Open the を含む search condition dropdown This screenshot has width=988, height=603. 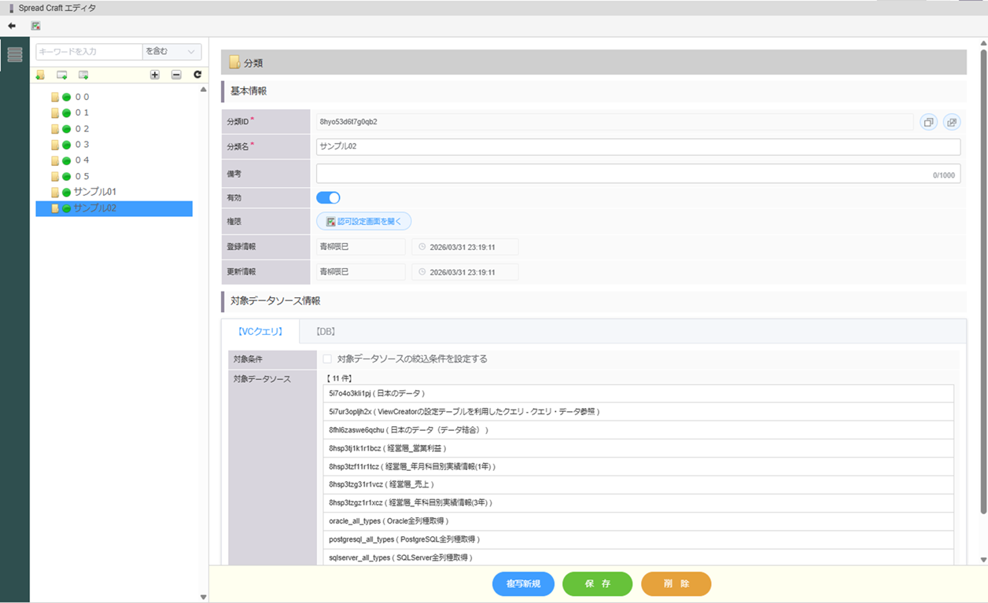click(171, 52)
